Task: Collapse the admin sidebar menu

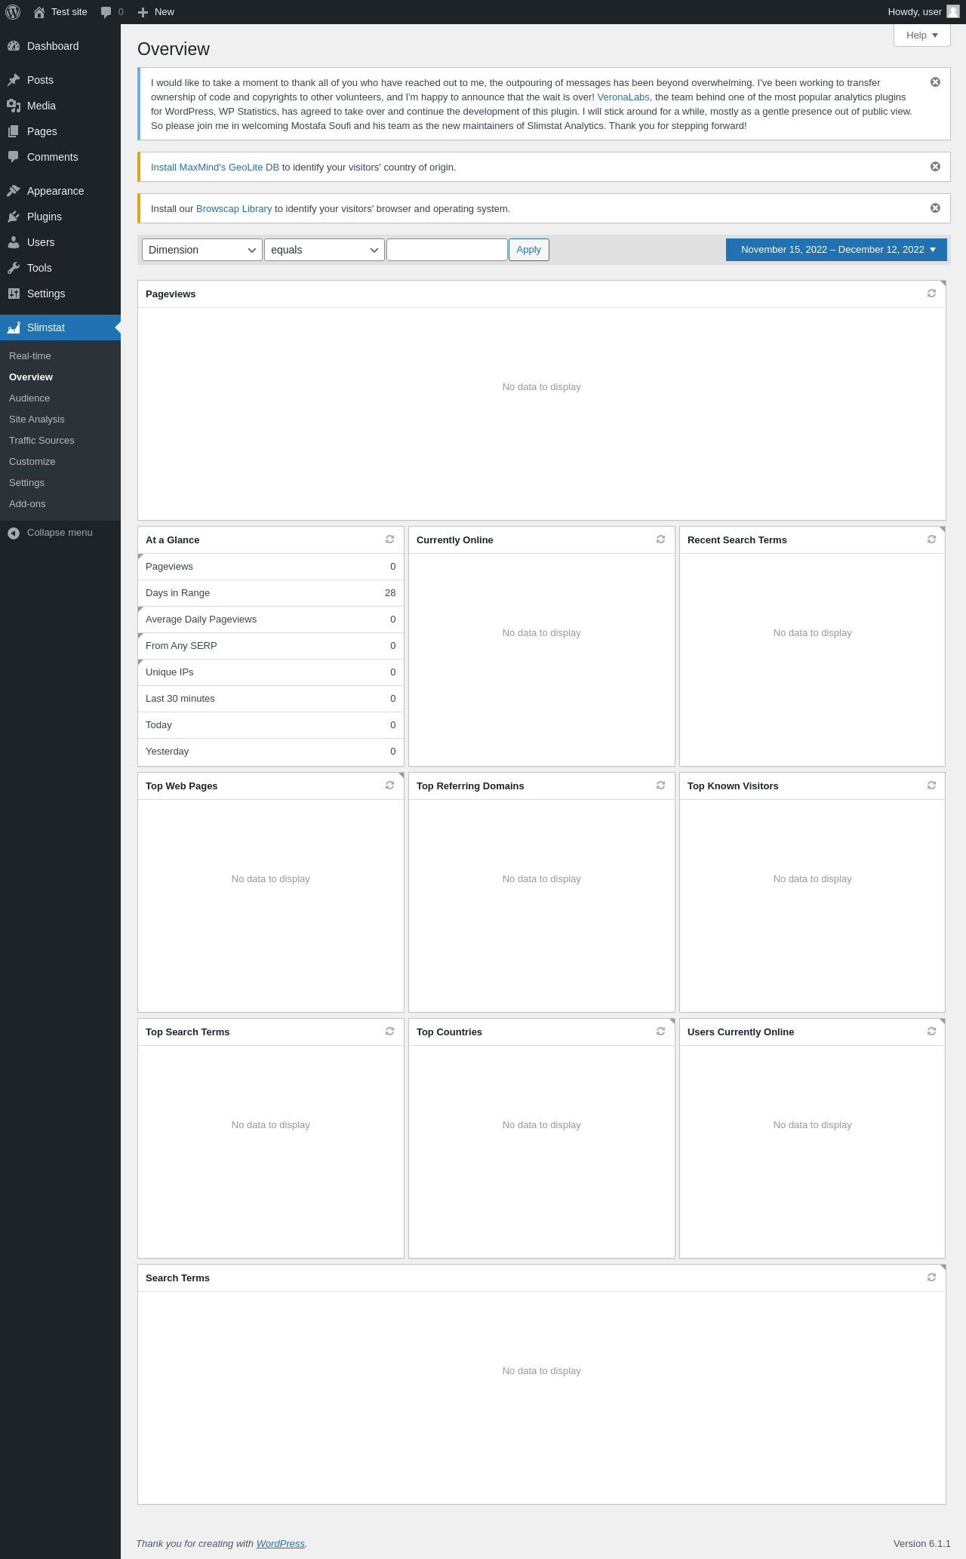Action: (60, 533)
